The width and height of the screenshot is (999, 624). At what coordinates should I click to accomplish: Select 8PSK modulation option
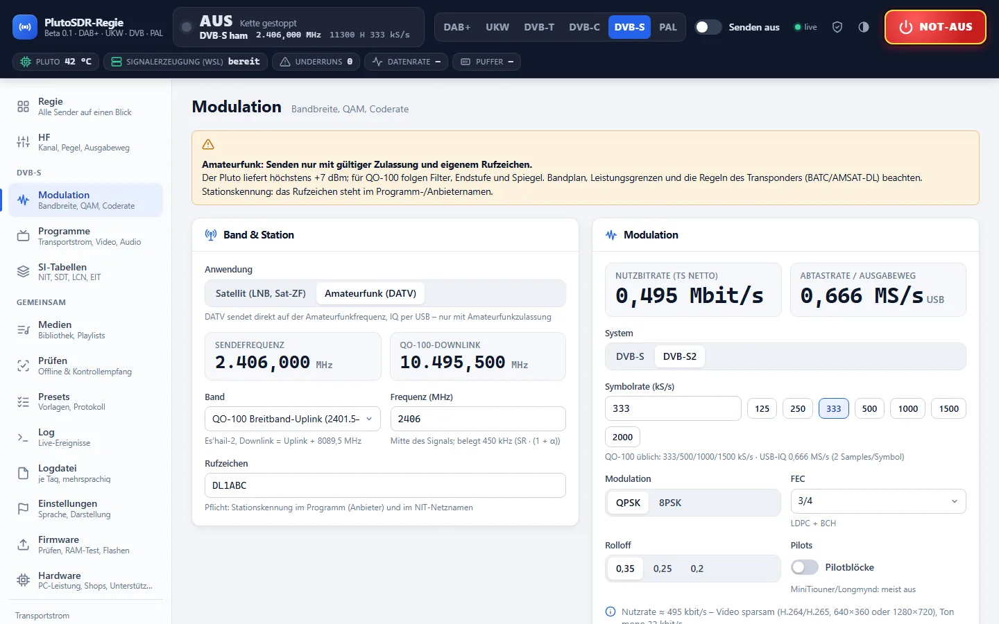click(670, 503)
